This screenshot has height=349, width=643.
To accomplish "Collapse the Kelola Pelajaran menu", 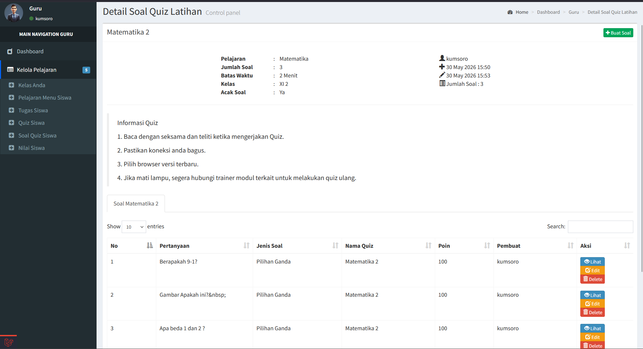I will coord(48,70).
